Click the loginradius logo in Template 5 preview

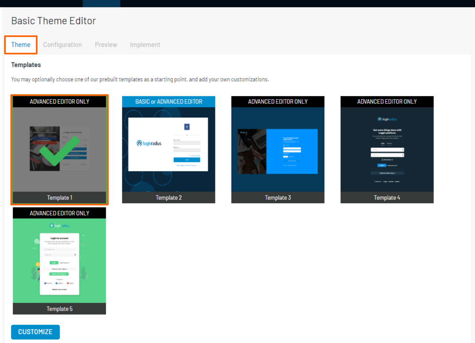59,226
